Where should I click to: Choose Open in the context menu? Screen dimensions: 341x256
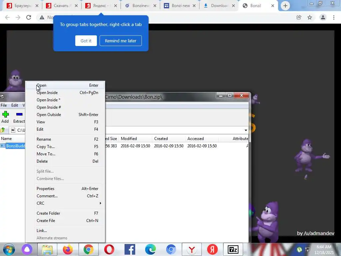(65, 85)
